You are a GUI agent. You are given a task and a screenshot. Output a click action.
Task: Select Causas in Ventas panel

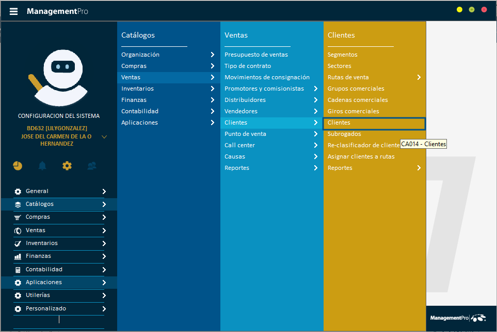tap(272, 157)
